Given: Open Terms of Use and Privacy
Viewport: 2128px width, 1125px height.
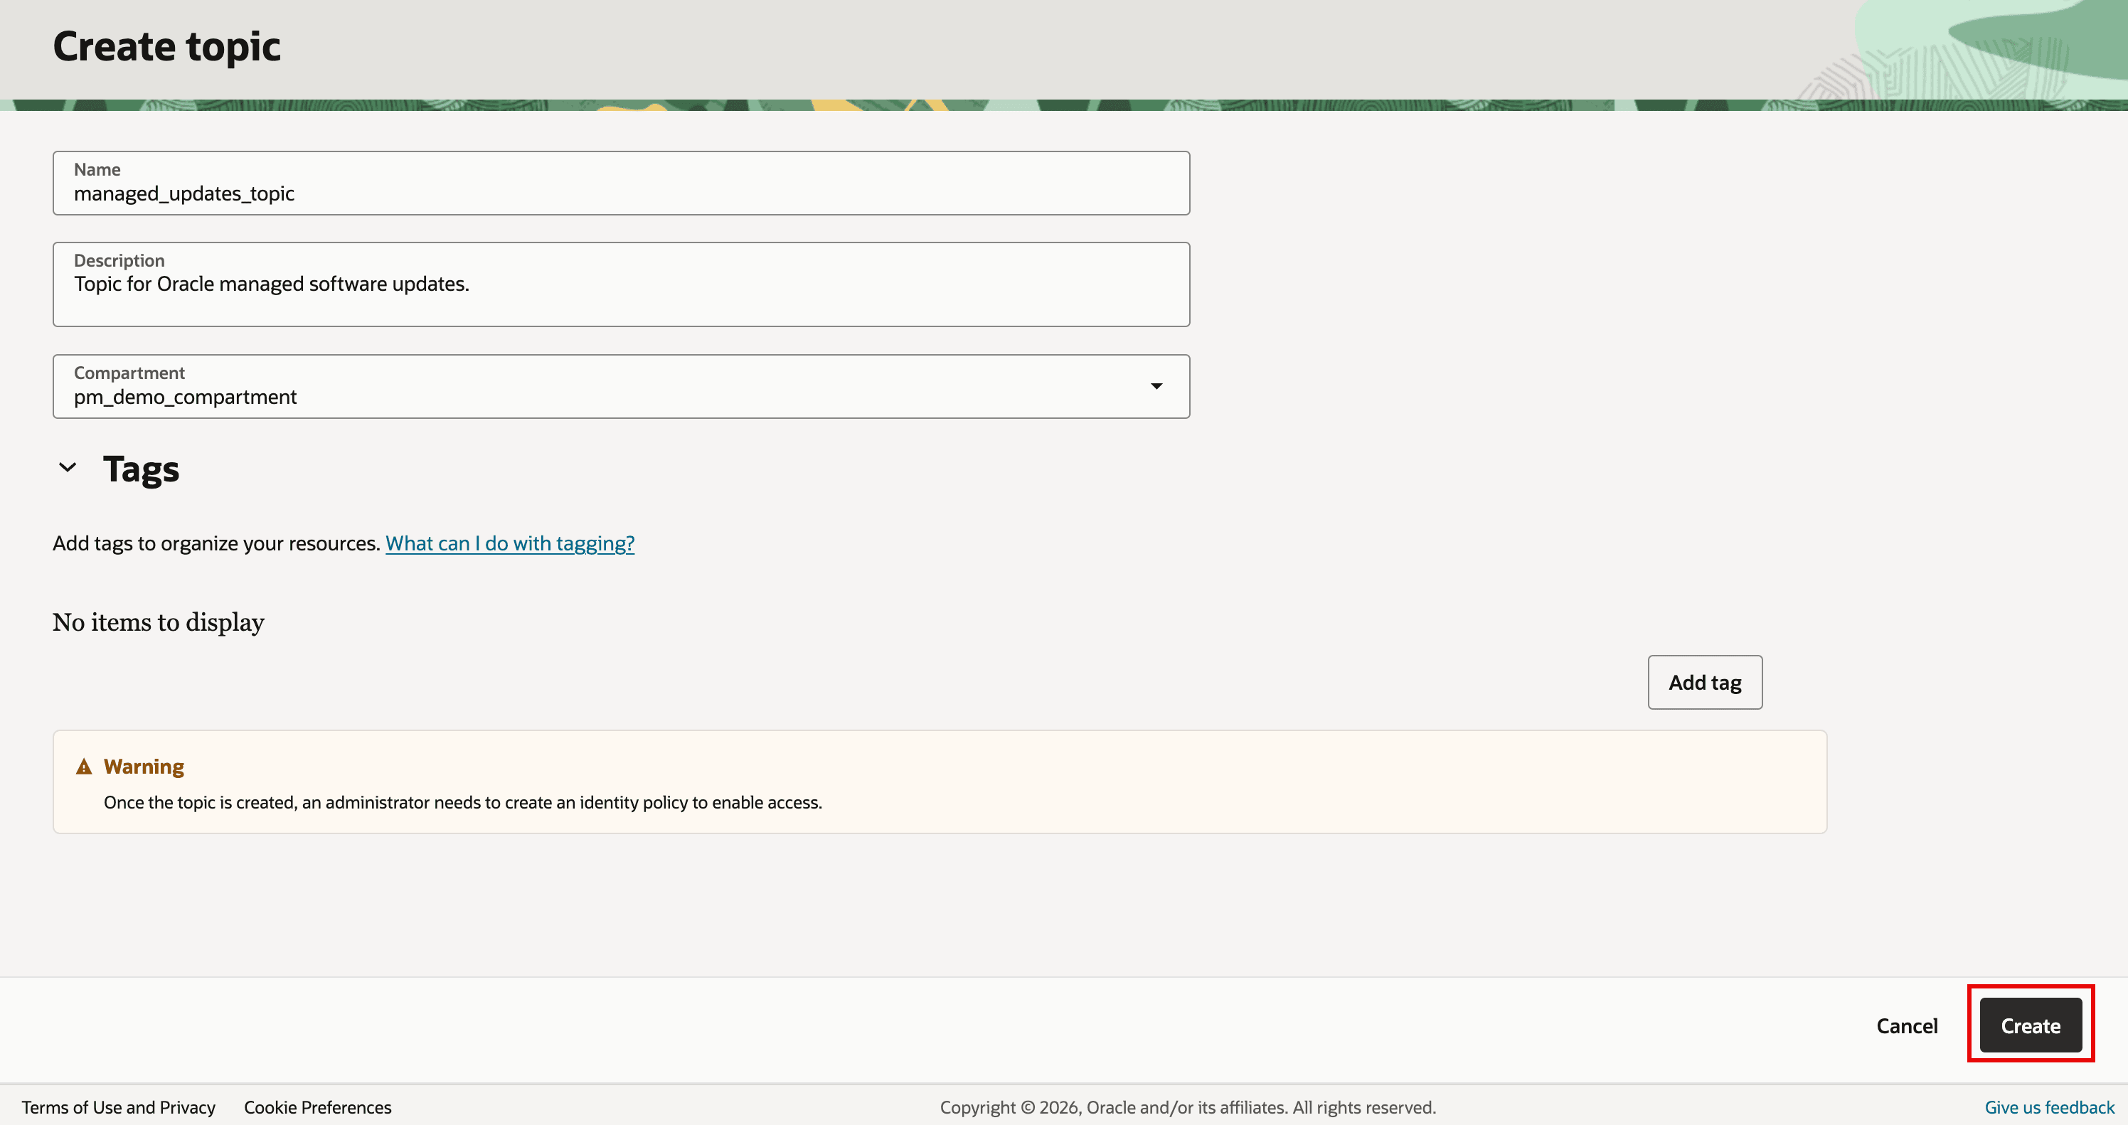Looking at the screenshot, I should coord(118,1108).
